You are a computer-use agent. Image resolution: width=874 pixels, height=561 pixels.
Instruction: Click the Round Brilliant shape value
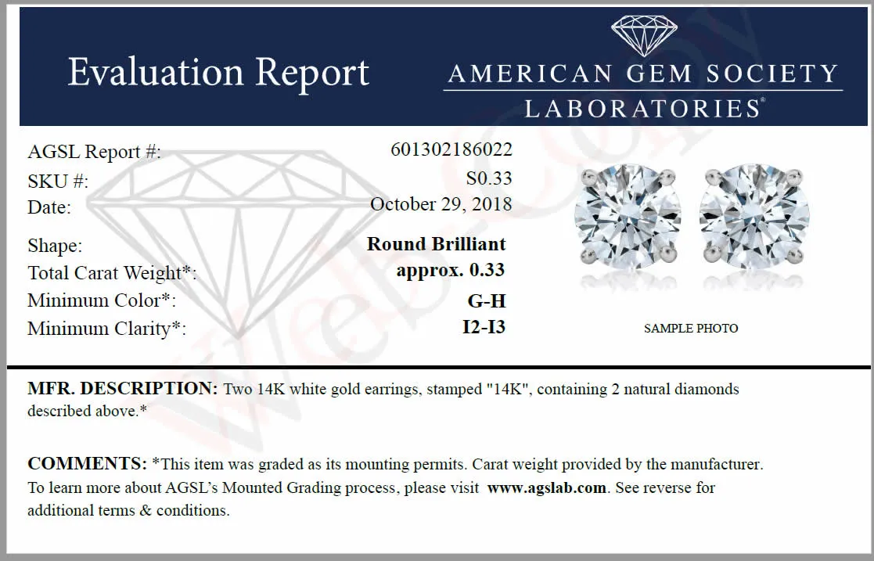(x=437, y=243)
